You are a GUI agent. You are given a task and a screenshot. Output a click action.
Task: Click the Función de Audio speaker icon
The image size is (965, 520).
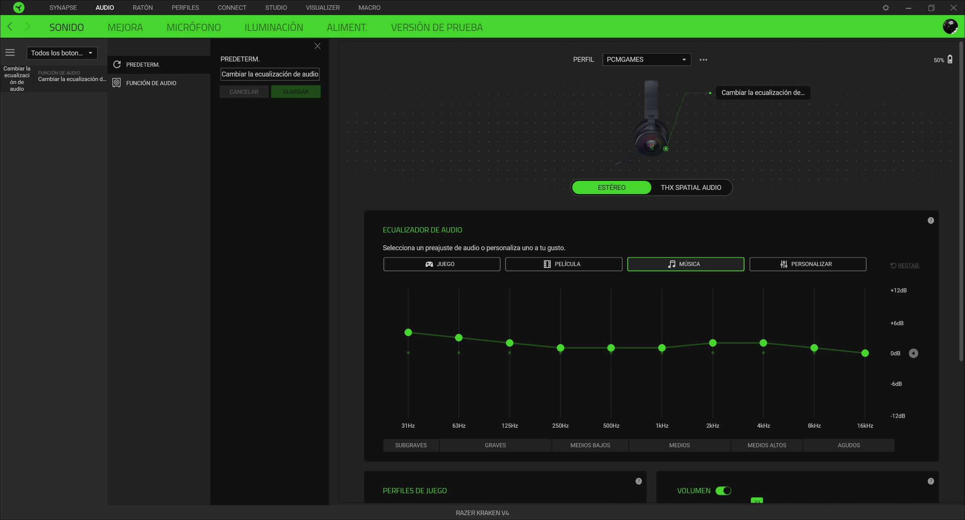[117, 83]
